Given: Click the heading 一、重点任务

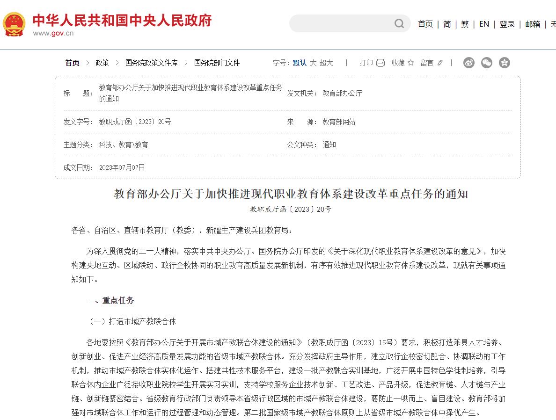Looking at the screenshot, I should coord(110,300).
